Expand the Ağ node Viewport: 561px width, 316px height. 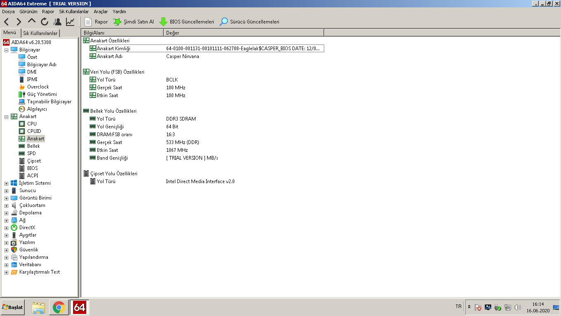coord(6,220)
